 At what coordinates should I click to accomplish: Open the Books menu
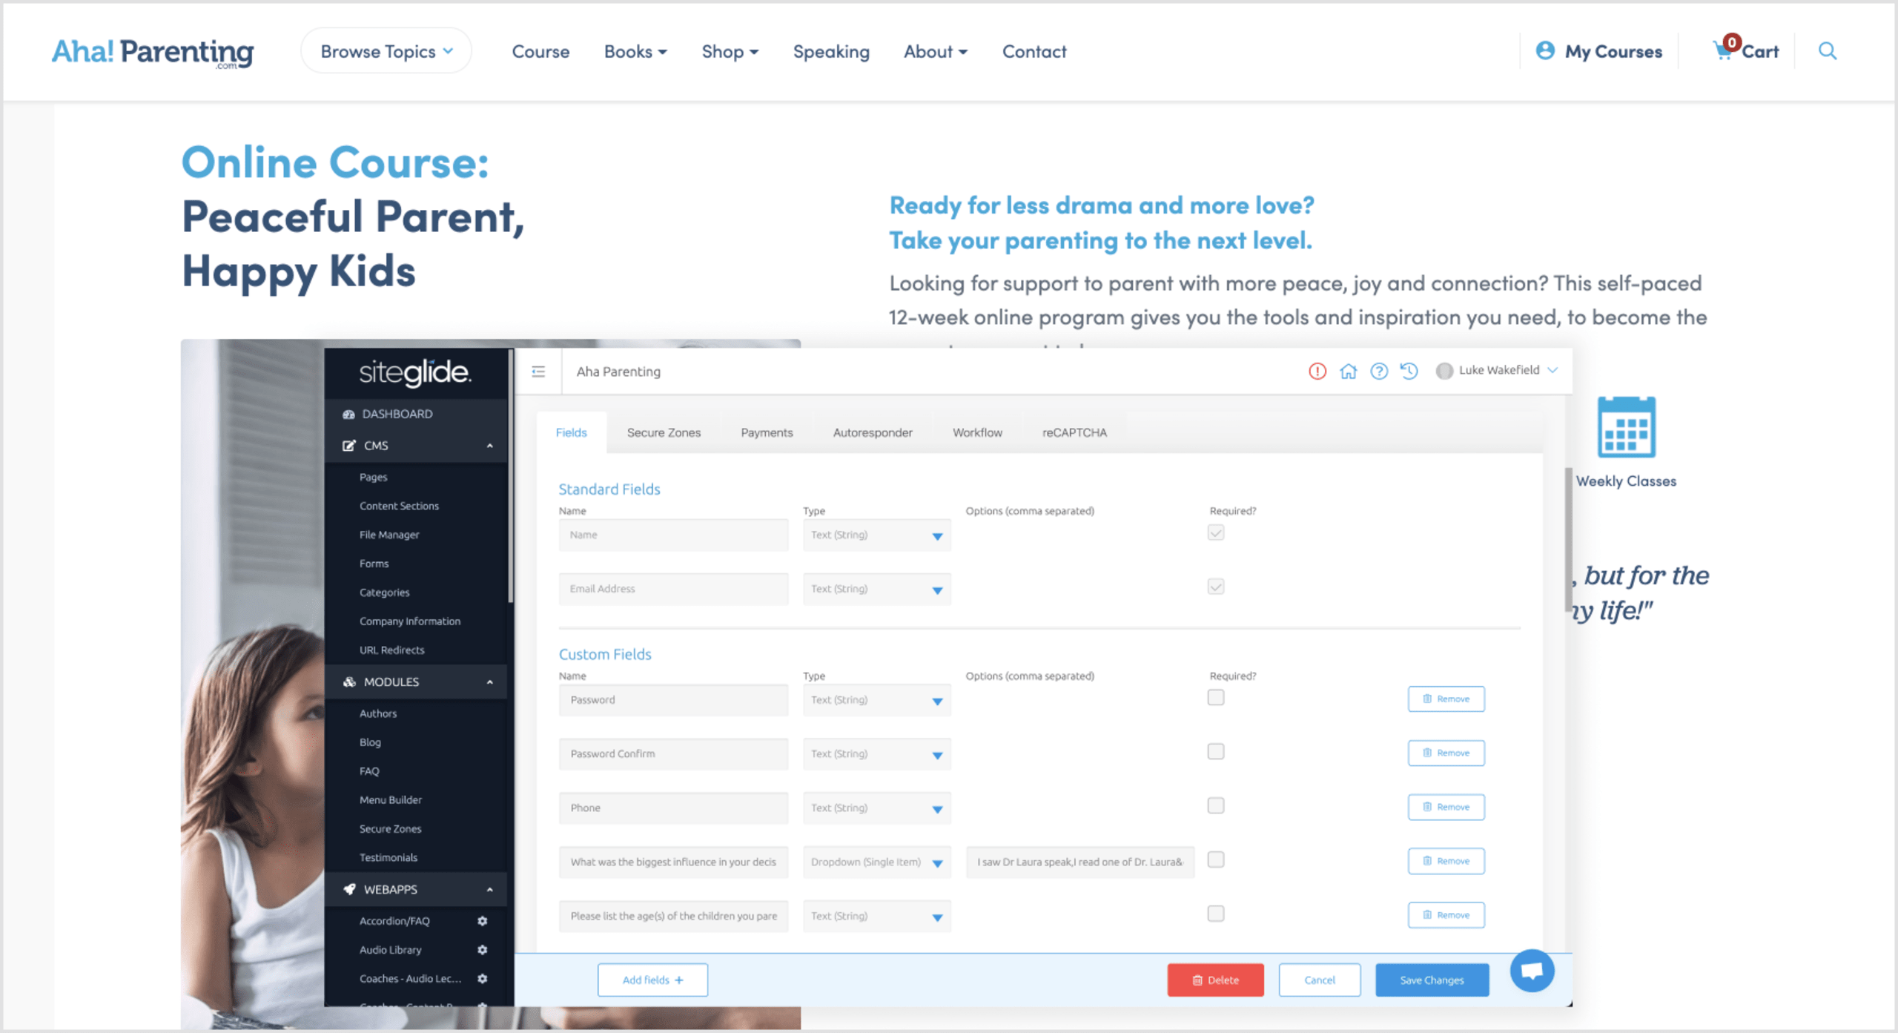(635, 52)
